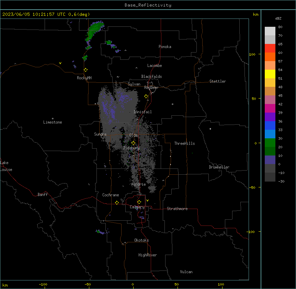296x289 pixels.
Task: Select the Cochrane label
Action: 111,195
